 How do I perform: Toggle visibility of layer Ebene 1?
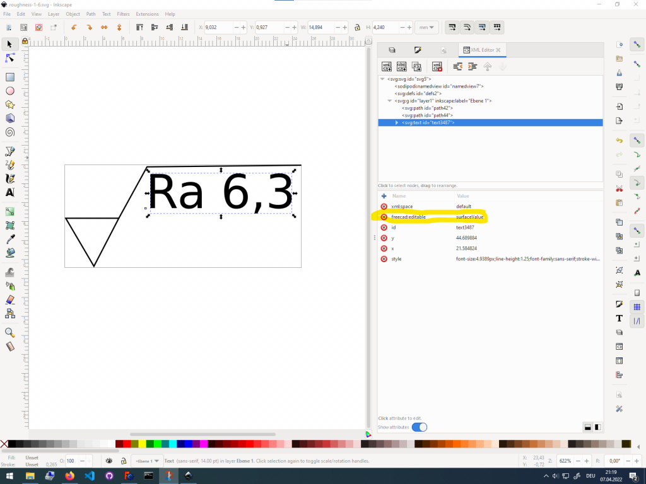pos(109,461)
